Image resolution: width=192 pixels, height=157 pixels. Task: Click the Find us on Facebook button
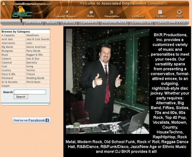click(x=31, y=120)
